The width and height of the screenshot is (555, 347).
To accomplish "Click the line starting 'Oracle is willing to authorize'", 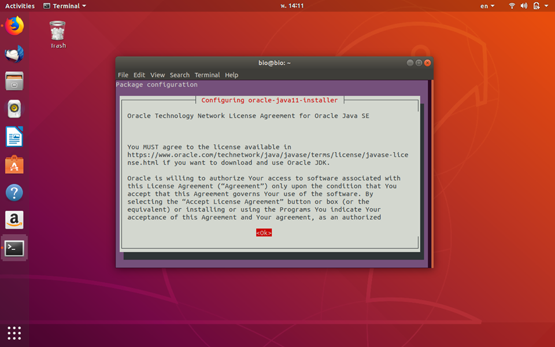I will (x=264, y=178).
